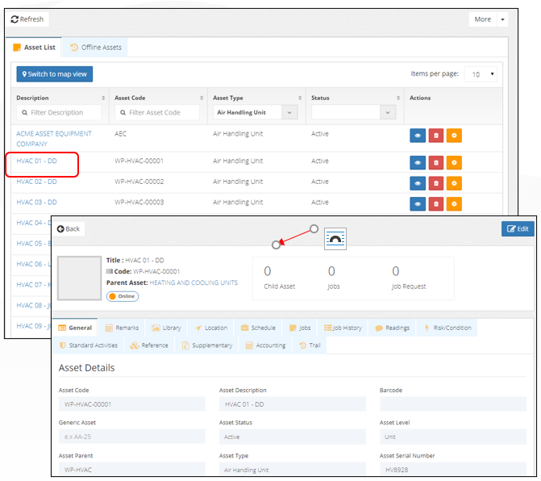This screenshot has height=481, width=541.
Task: Click the Edit button
Action: (518, 229)
